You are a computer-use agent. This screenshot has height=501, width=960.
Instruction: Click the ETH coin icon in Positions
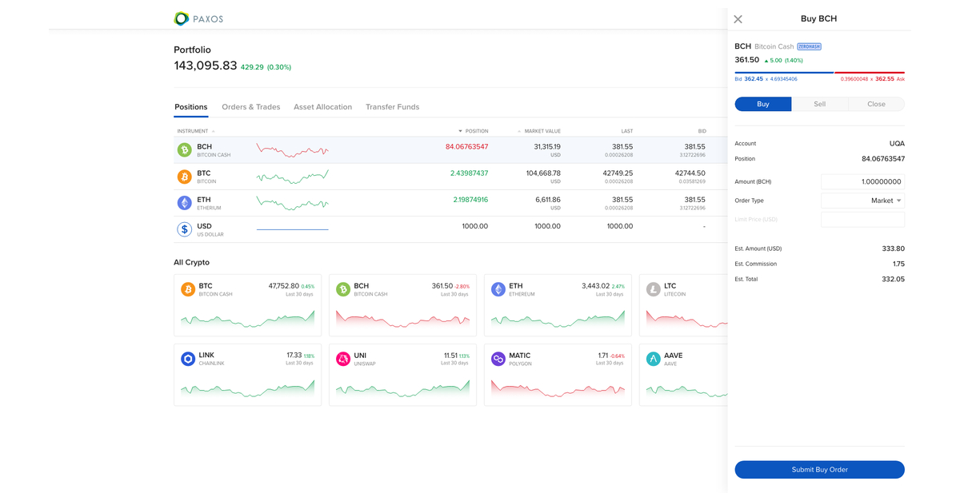click(x=185, y=203)
